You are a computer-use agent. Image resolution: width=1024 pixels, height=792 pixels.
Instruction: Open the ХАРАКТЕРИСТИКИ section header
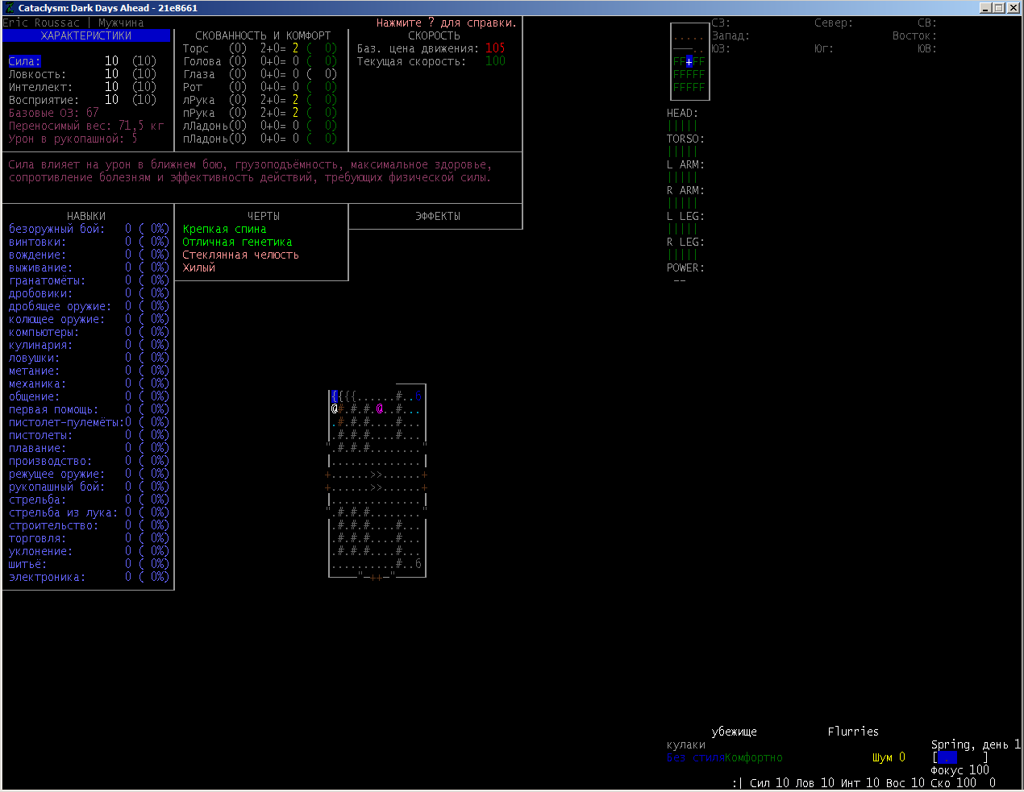86,35
